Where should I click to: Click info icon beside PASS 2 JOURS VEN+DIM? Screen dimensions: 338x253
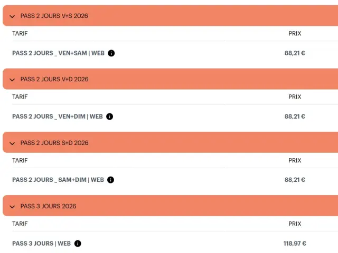(109, 116)
